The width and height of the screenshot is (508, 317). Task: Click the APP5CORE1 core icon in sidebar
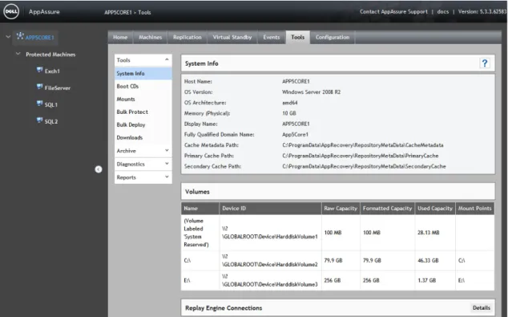(20, 36)
